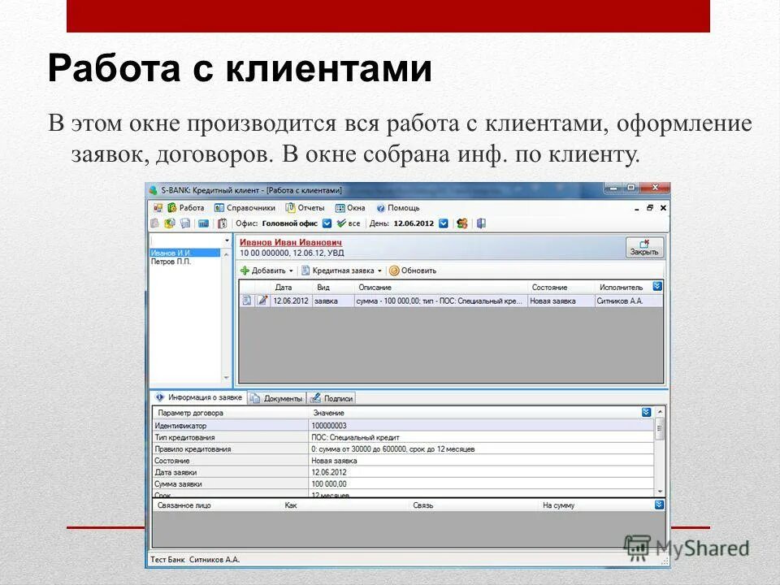The height and width of the screenshot is (585, 780).
Task: Select the Обновить (refresh) toolbar icon
Action: 395,269
